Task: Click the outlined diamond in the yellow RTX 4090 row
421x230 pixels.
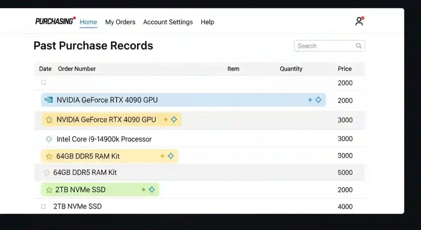Action: [174, 119]
